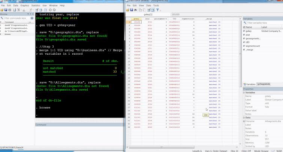This screenshot has width=283, height=152.
Task: Click Log begin icon in Stata main toolbar
Action: (15, 10)
